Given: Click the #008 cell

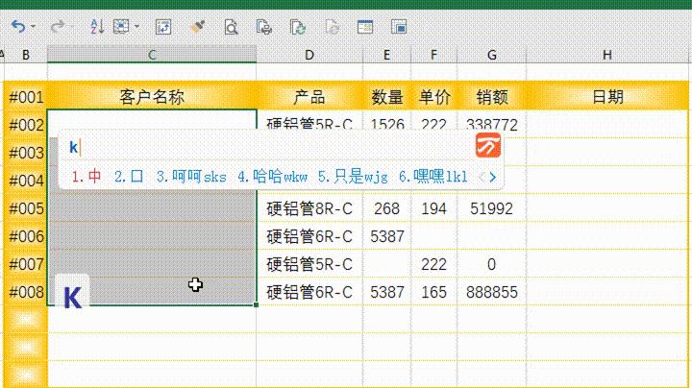Looking at the screenshot, I should [26, 291].
